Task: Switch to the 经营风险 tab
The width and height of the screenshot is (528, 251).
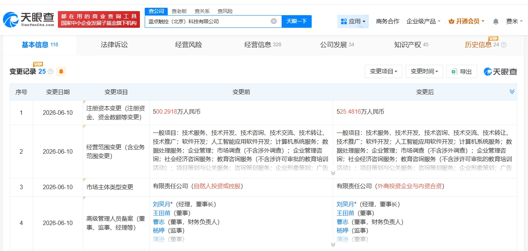Action: (188, 45)
